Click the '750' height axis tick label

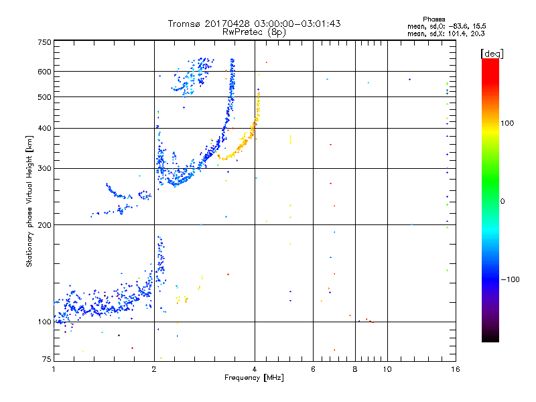(44, 42)
